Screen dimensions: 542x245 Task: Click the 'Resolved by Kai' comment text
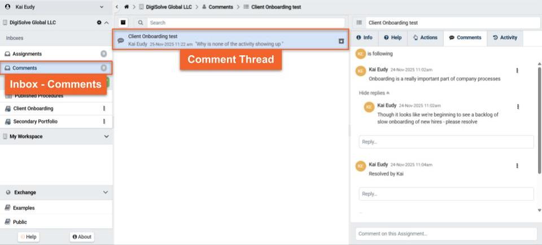(x=386, y=174)
